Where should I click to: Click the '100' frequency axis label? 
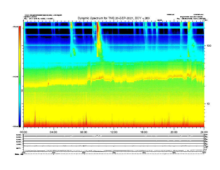pyautogui.click(x=209, y=46)
